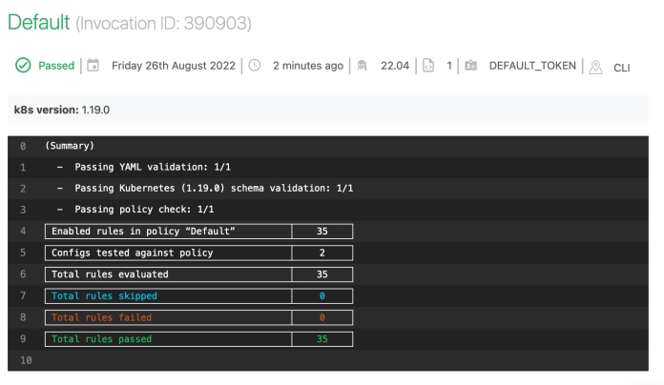Click the 'CLI' origin label
This screenshot has width=664, height=385.
622,68
